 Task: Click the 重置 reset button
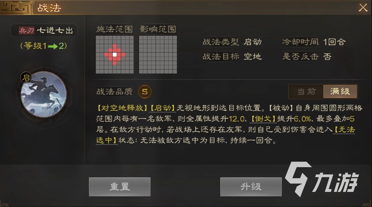120,187
